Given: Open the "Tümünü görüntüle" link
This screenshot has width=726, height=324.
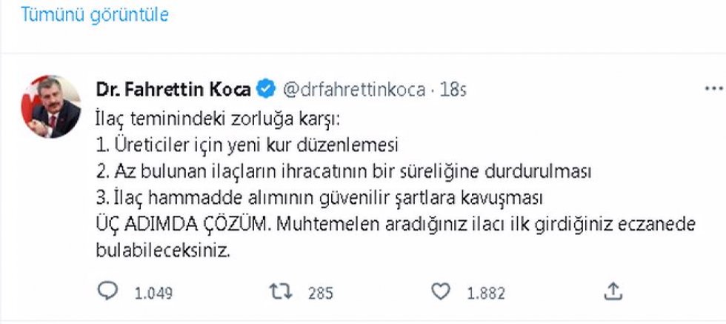Looking at the screenshot, I should click(x=94, y=15).
